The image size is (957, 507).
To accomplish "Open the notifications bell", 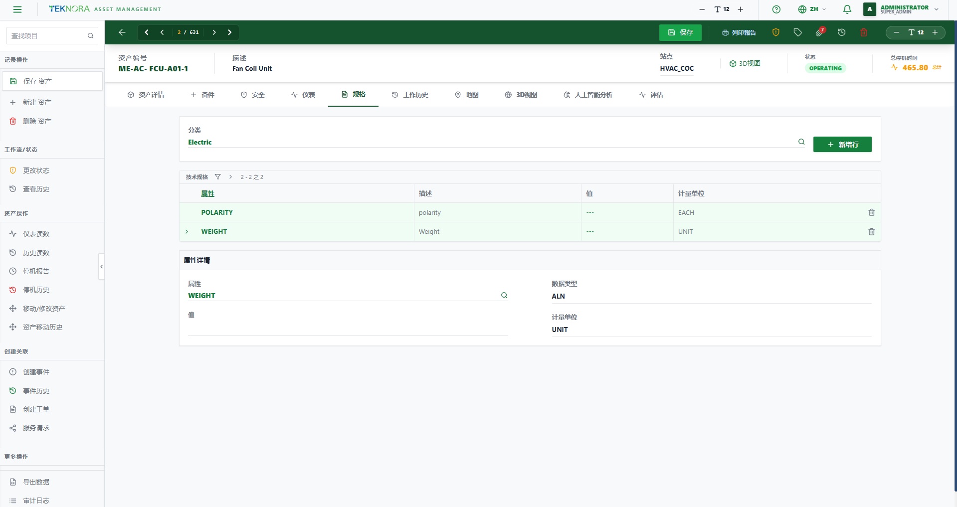I will (x=847, y=9).
